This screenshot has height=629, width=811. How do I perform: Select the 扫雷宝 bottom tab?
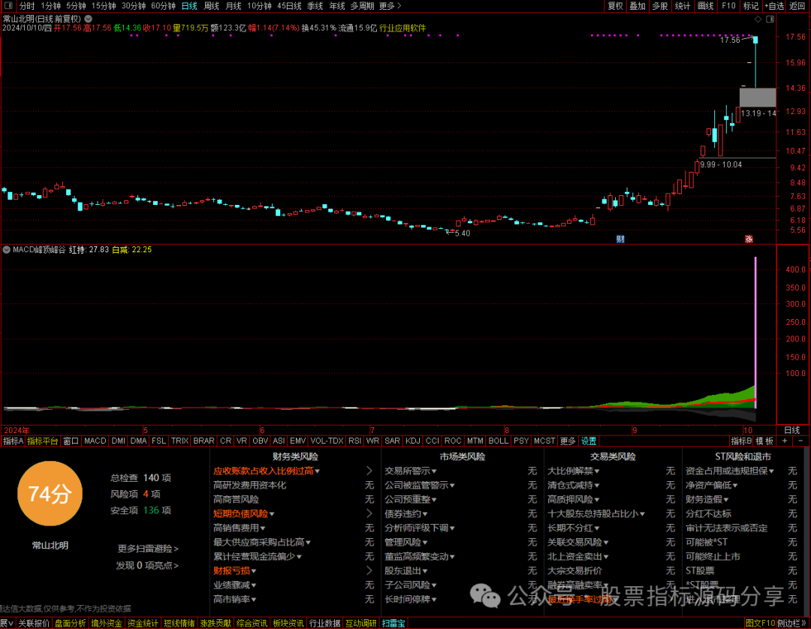tap(393, 623)
